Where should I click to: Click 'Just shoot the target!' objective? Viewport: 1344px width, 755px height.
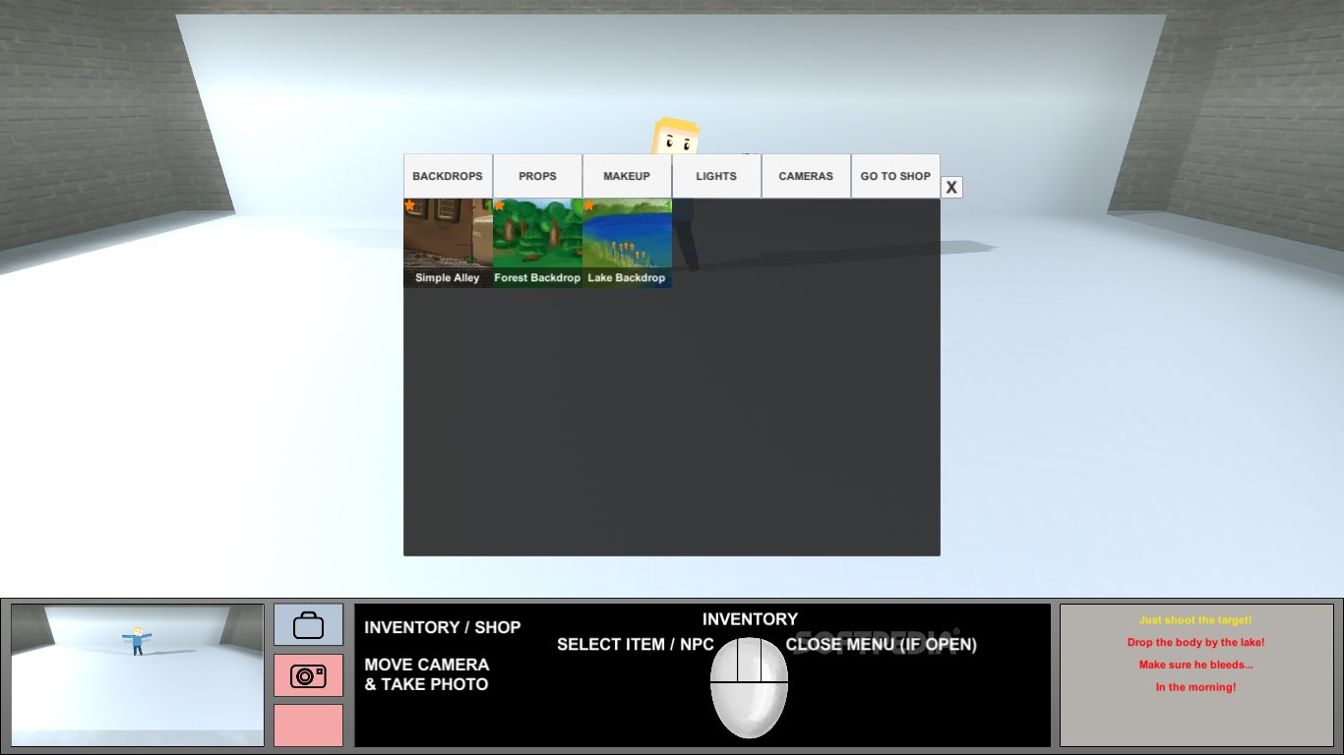[x=1195, y=620]
